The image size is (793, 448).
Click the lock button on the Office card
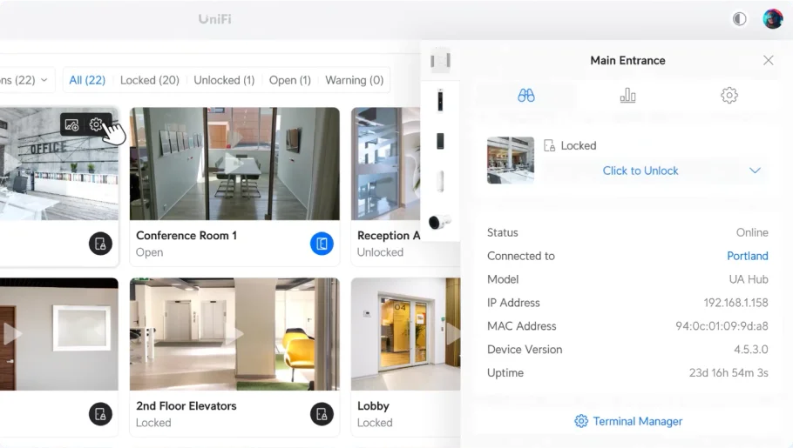pyautogui.click(x=100, y=244)
